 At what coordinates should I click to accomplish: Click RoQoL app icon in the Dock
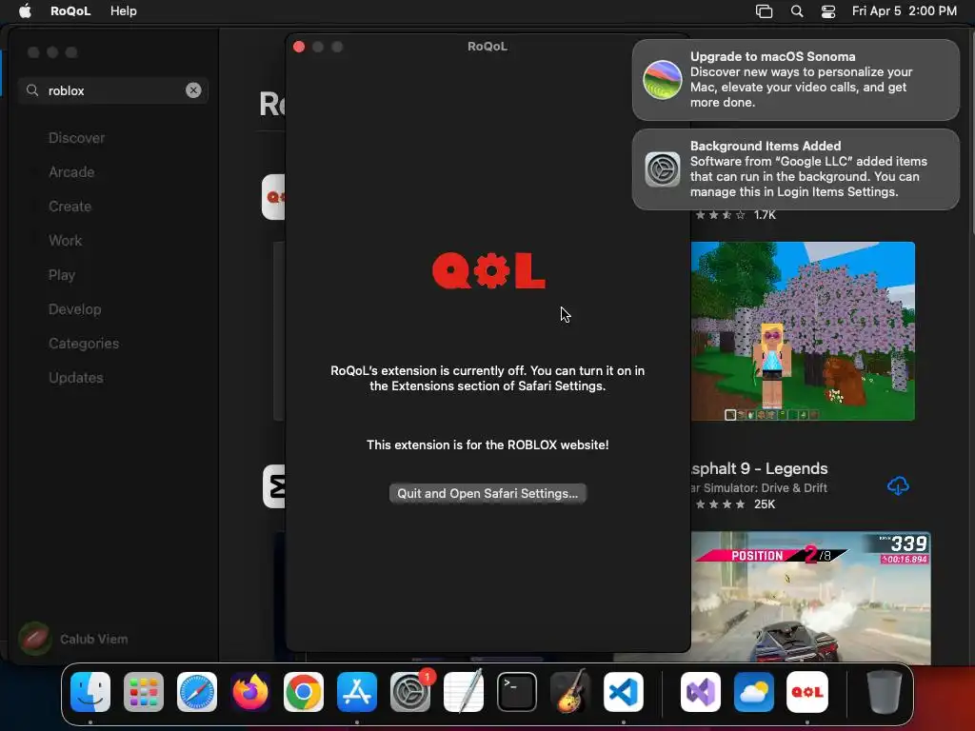(x=807, y=691)
